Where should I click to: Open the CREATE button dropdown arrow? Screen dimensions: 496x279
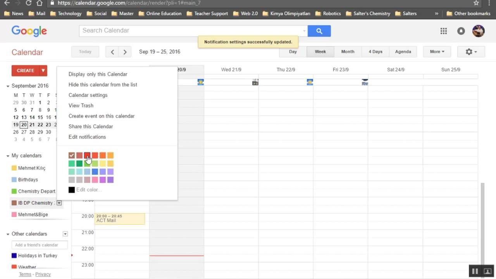pyautogui.click(x=43, y=71)
